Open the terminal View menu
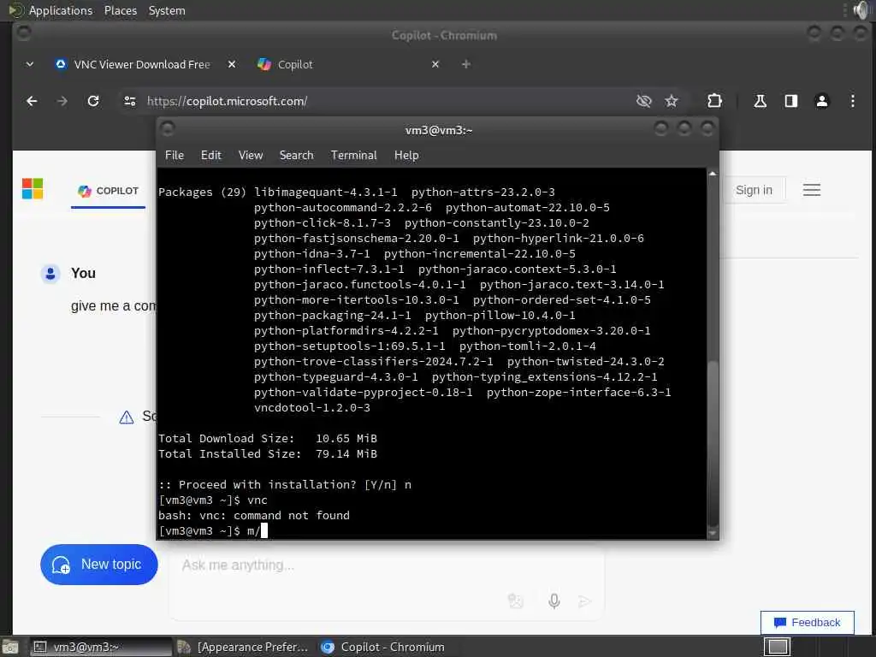Image resolution: width=876 pixels, height=657 pixels. point(251,156)
